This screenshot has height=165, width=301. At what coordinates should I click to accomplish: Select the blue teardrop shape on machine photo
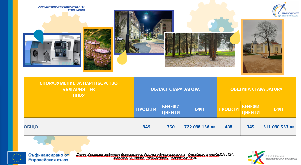point(38,35)
